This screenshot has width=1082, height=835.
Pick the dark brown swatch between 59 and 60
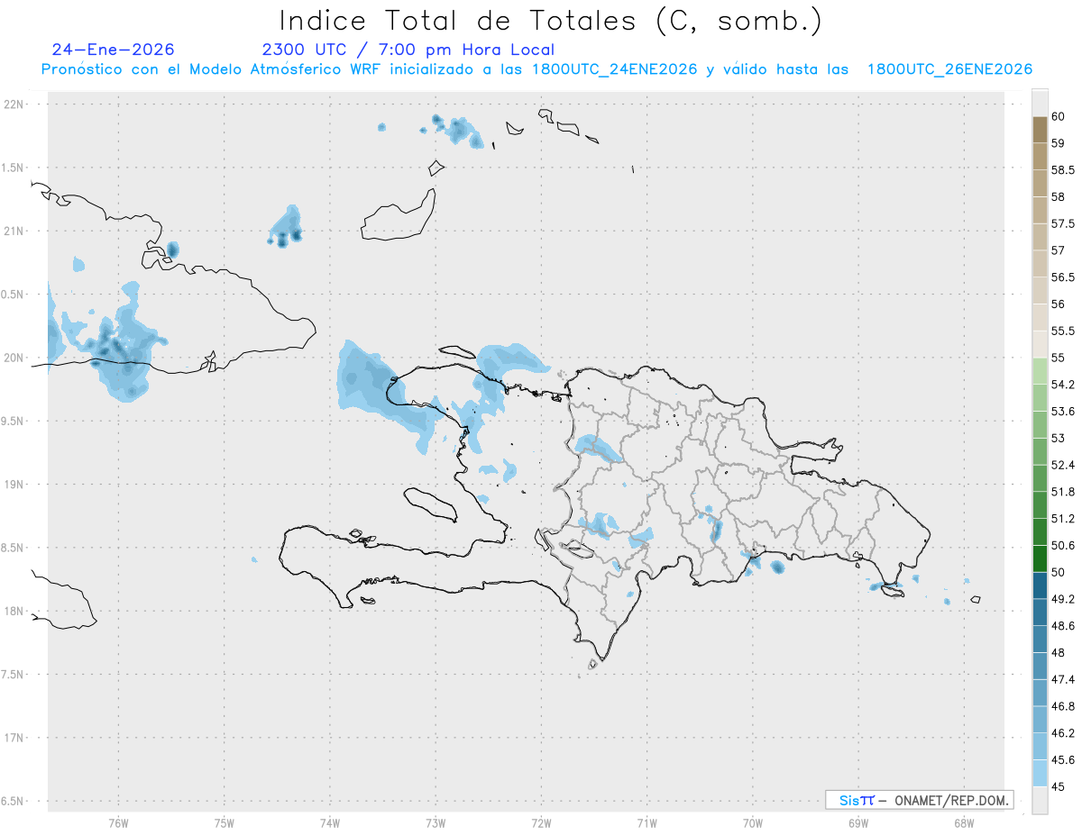(x=1040, y=130)
